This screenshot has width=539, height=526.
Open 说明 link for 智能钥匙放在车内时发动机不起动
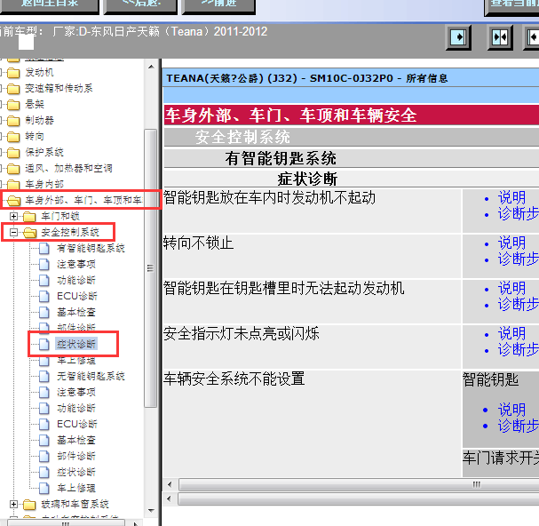(511, 198)
